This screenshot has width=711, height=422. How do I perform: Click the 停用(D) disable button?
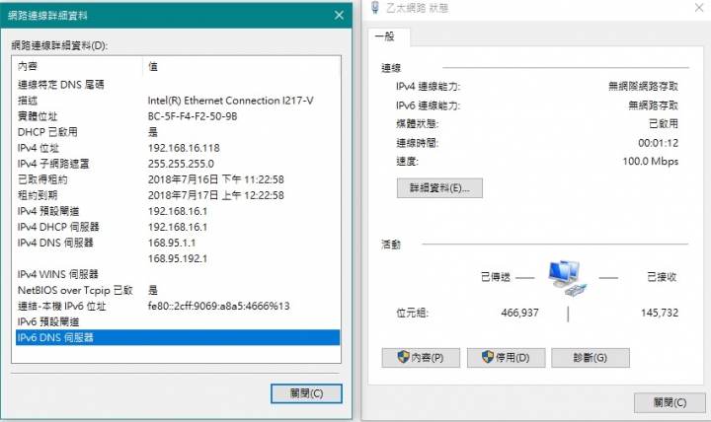coord(506,358)
